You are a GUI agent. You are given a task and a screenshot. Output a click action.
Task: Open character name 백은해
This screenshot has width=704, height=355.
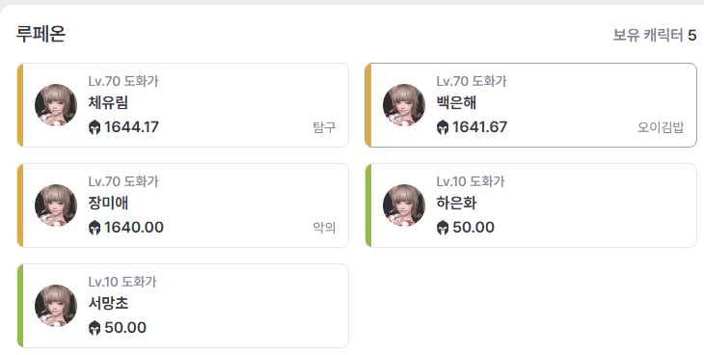[456, 103]
